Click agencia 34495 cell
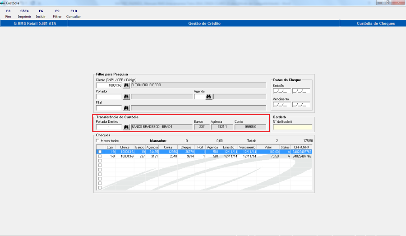The image size is (406, 236). coord(152,152)
